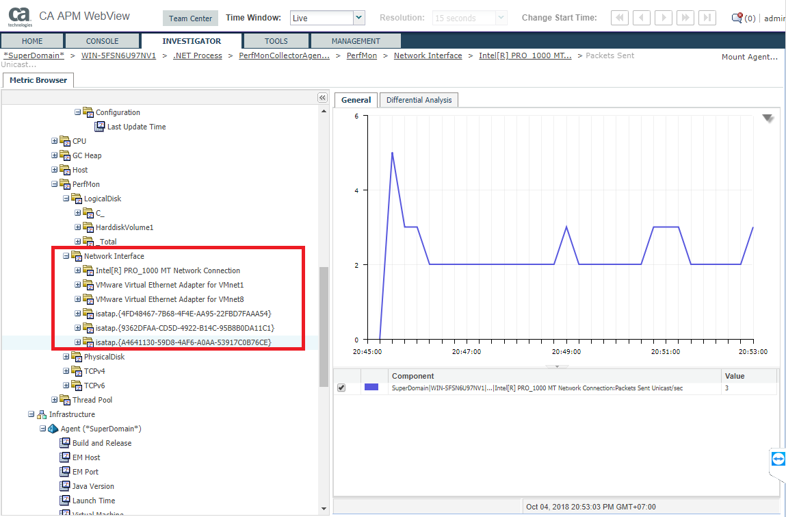Select VMware Virtual Ethernet Adapter for VMnet8

point(170,300)
